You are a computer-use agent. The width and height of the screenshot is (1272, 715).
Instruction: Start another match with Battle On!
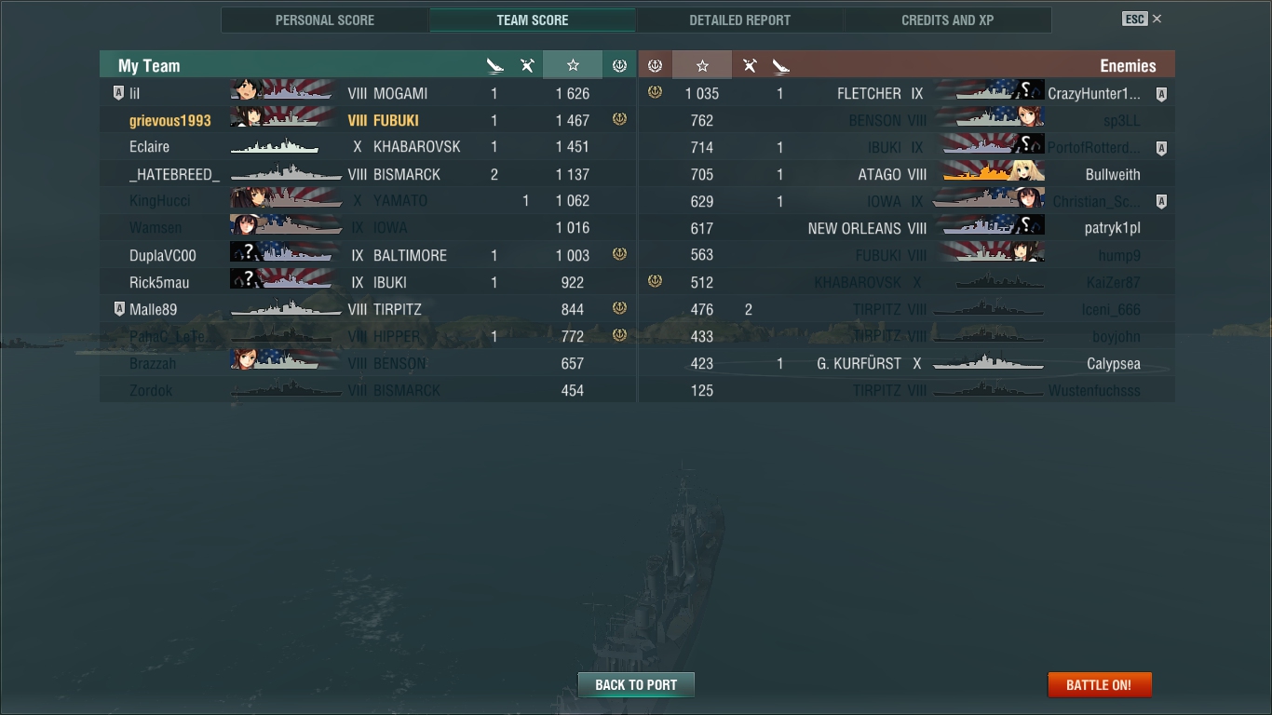tap(1100, 684)
